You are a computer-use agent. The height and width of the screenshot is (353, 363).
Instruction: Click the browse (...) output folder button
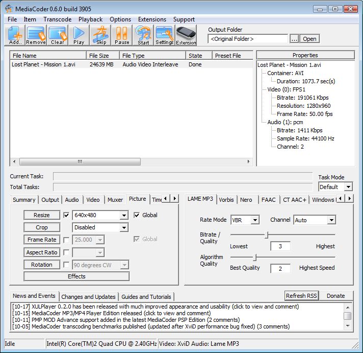coord(294,39)
